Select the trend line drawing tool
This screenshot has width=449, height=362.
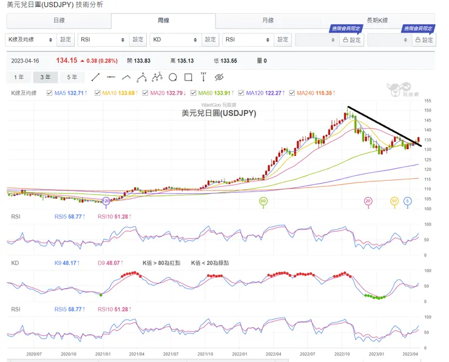tap(95, 77)
